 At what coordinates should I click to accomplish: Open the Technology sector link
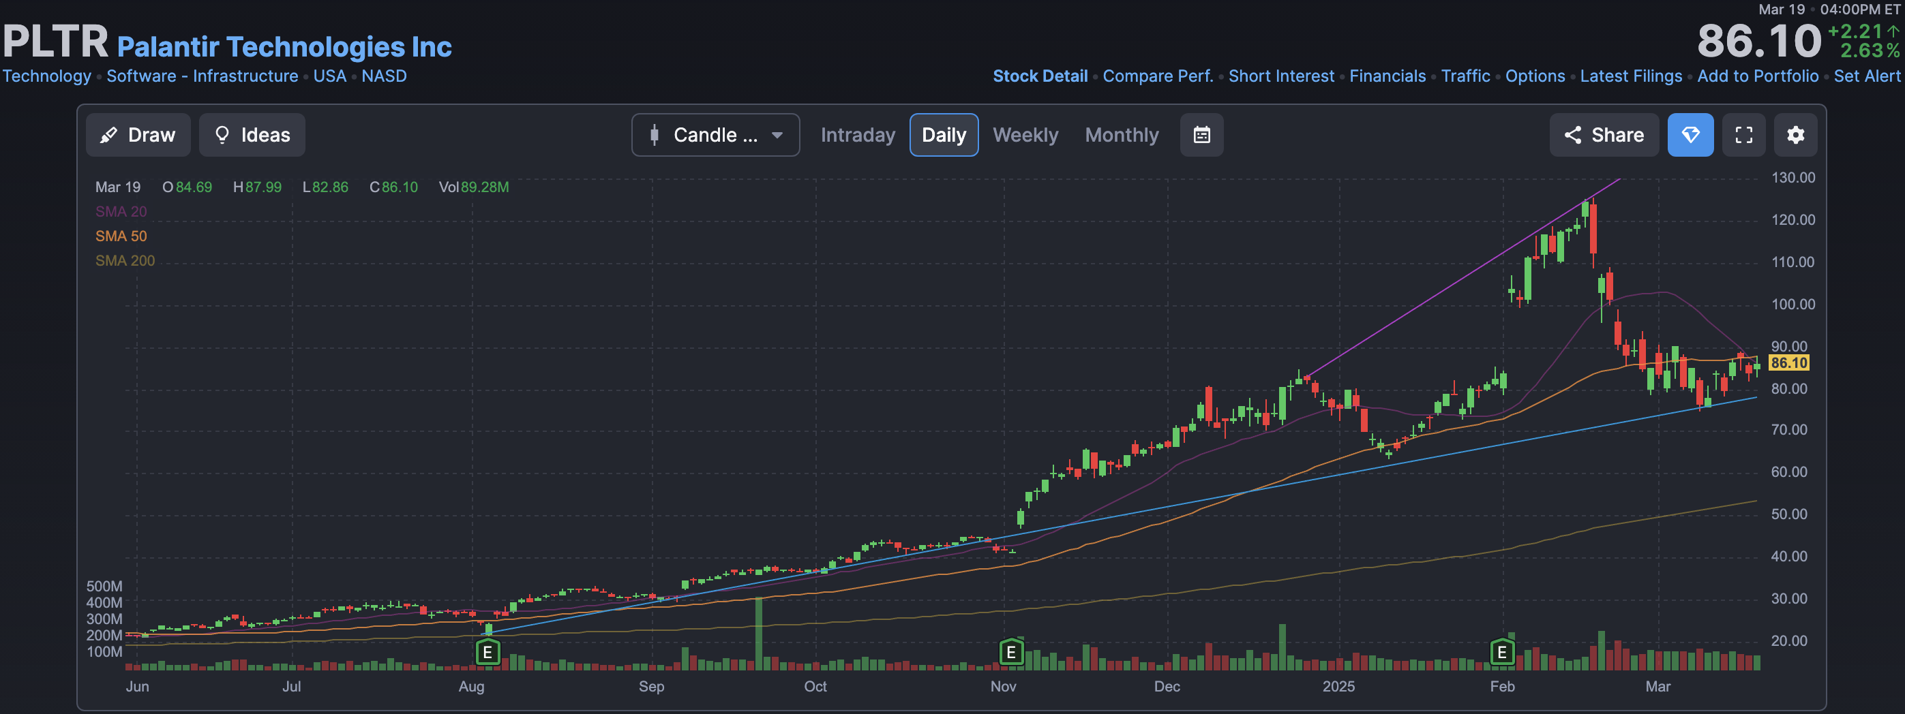tap(46, 76)
